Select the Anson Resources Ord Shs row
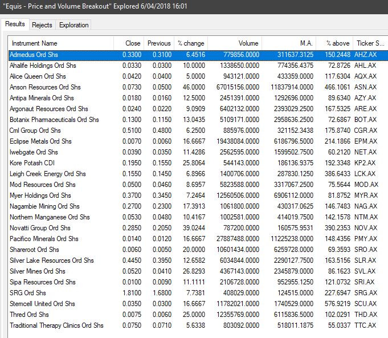Viewport: 388px width, 338px height. pos(198,87)
